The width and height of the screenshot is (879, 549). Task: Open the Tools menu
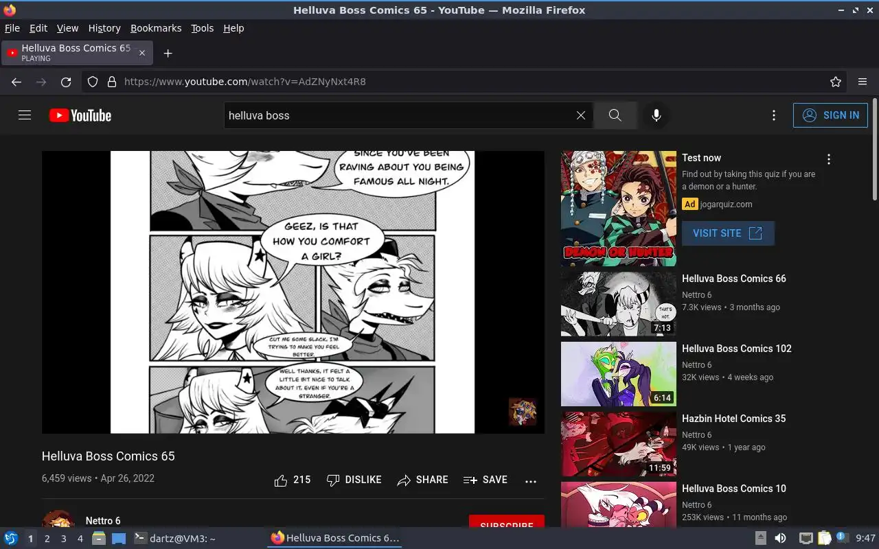coord(203,28)
